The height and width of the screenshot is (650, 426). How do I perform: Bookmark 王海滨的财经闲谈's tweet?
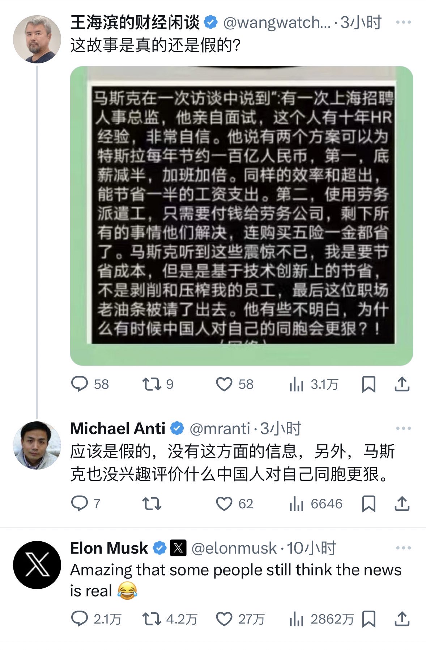coord(369,384)
